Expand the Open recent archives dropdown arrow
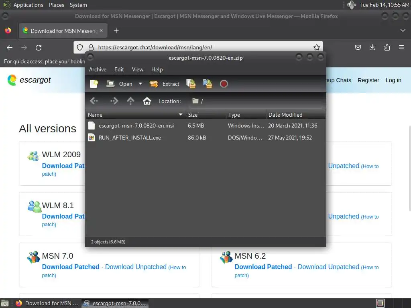This screenshot has width=411, height=308. (x=140, y=84)
